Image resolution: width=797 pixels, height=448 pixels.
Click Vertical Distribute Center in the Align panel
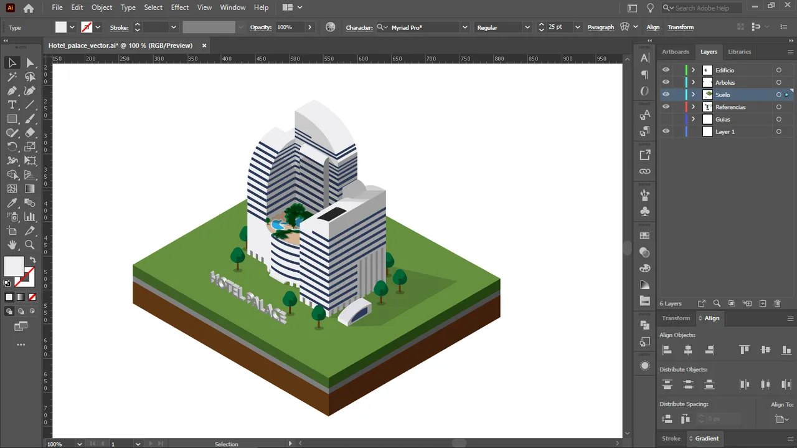[x=688, y=384]
